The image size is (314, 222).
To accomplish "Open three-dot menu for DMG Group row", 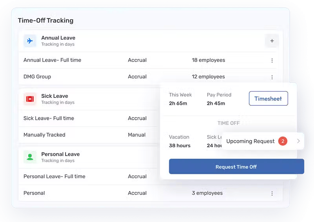I will click(272, 77).
